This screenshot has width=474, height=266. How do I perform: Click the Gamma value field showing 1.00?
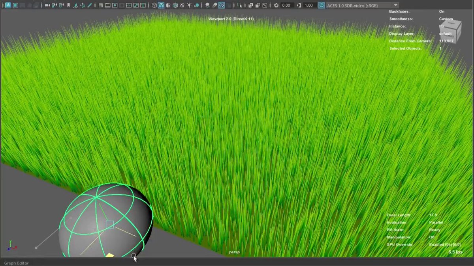click(x=309, y=6)
